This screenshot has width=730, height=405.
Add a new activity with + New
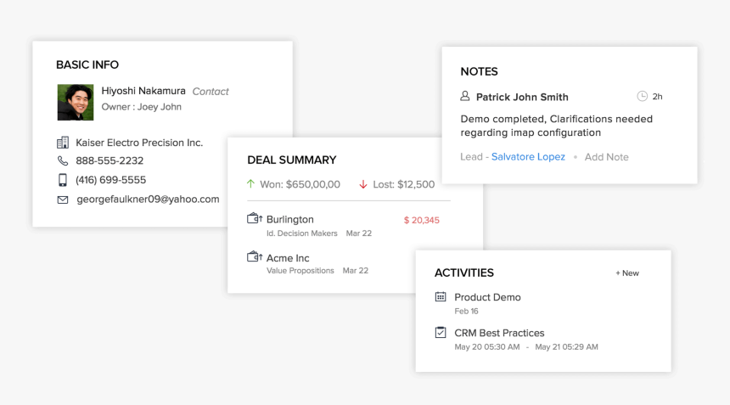pyautogui.click(x=627, y=273)
